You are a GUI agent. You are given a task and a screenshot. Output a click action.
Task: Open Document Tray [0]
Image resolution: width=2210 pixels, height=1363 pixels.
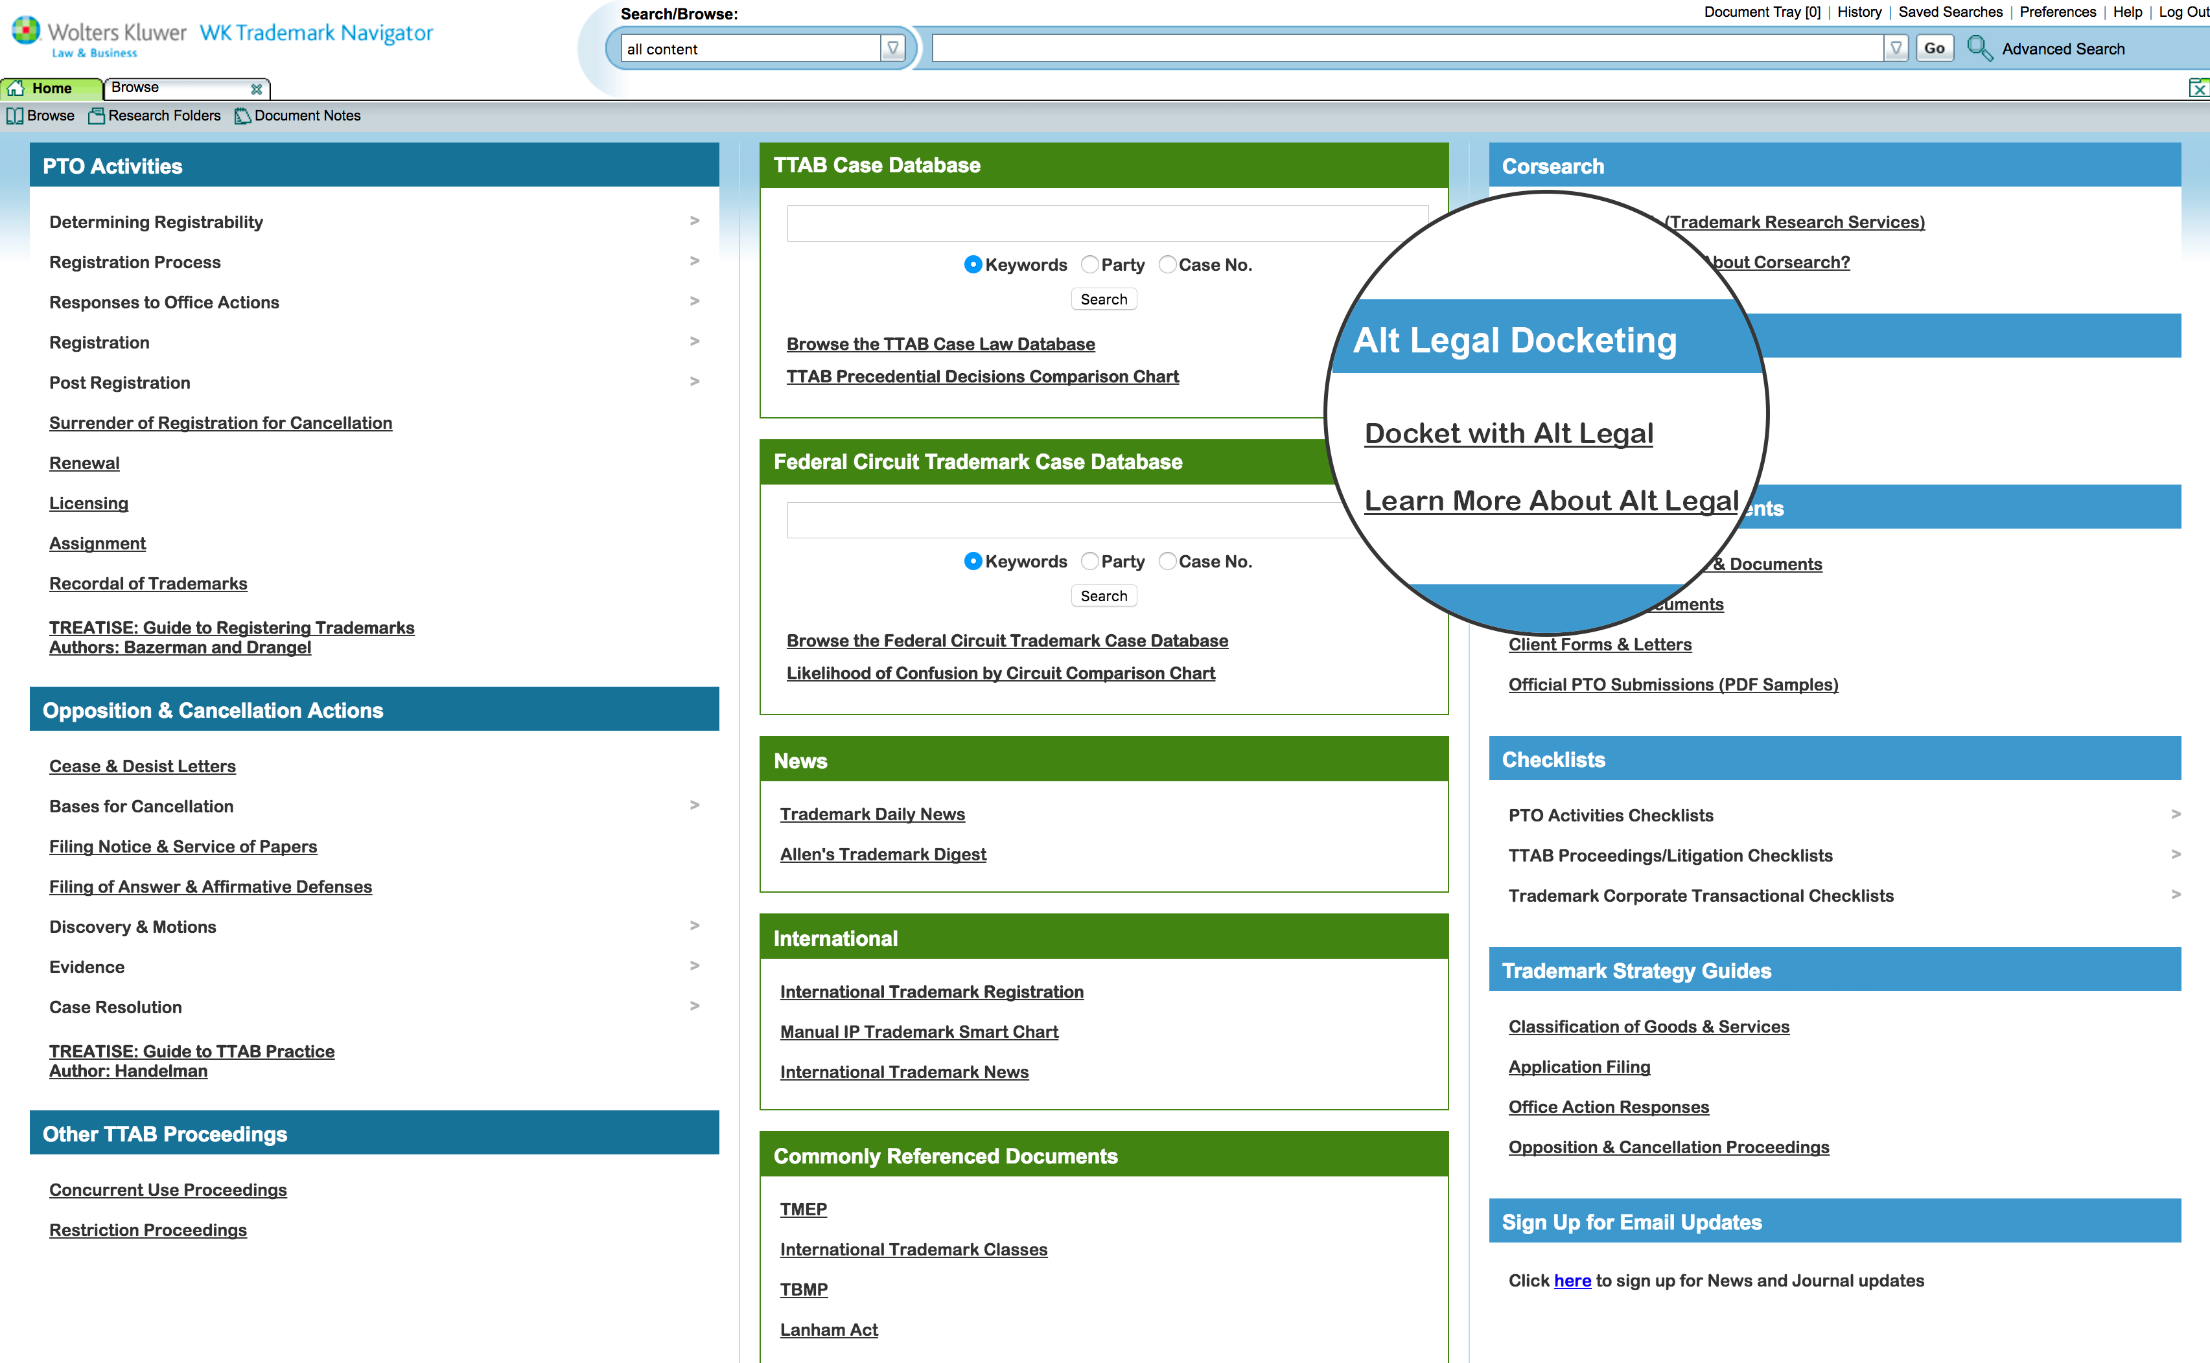click(x=1762, y=12)
